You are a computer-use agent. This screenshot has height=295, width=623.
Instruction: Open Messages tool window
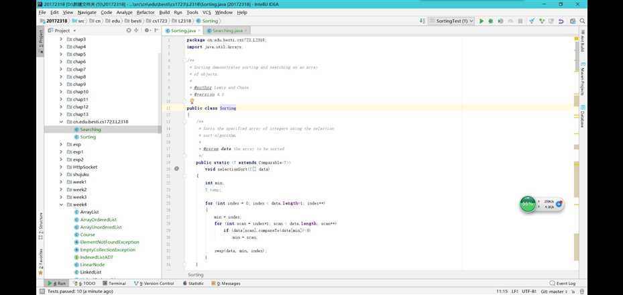[x=226, y=284]
